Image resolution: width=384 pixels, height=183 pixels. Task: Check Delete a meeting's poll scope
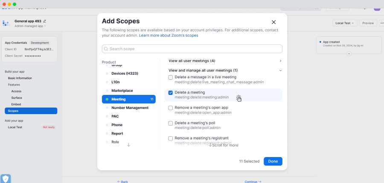[x=170, y=123]
